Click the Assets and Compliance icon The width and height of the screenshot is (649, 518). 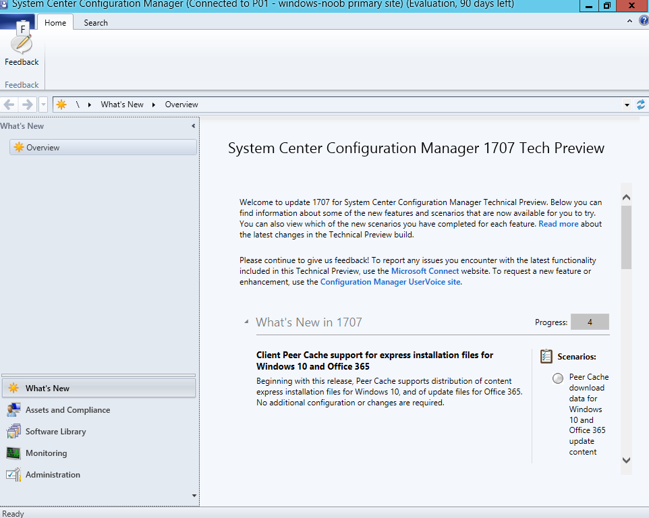(x=13, y=409)
